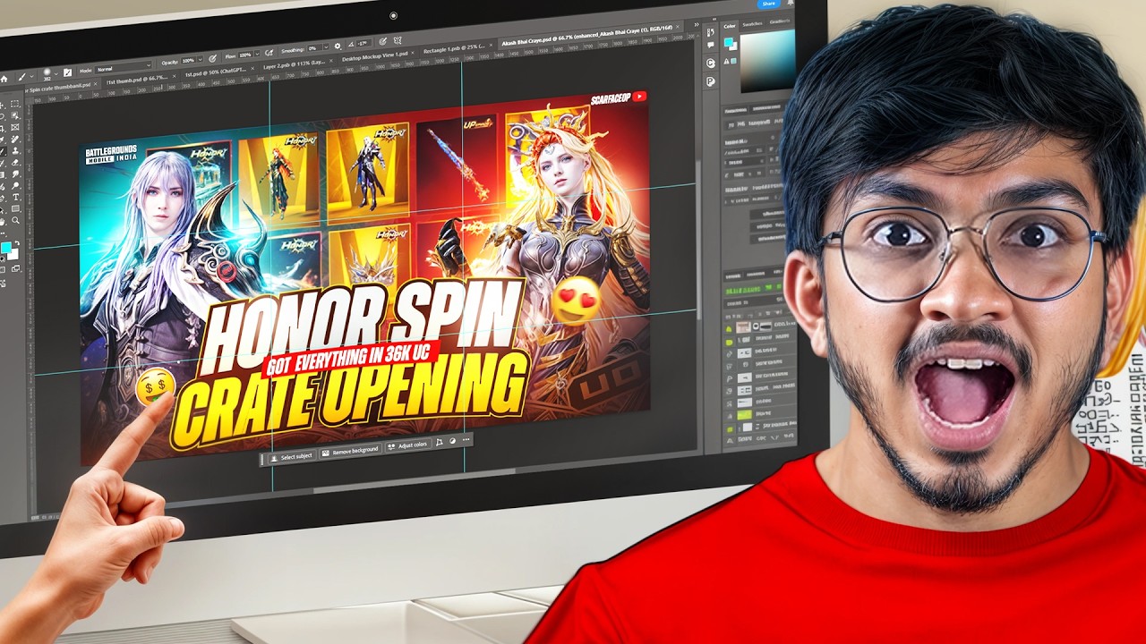Open the Flow slider dropdown arrow
Screen dimensions: 1146x644
[258, 54]
